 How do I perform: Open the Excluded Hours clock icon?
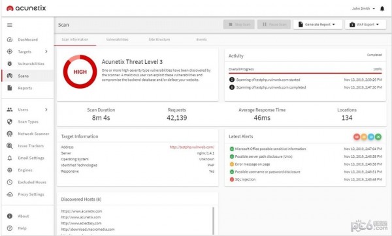point(10,182)
